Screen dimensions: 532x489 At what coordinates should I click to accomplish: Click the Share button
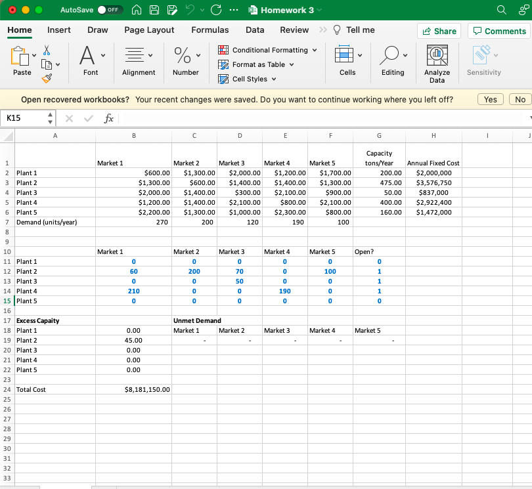point(439,30)
